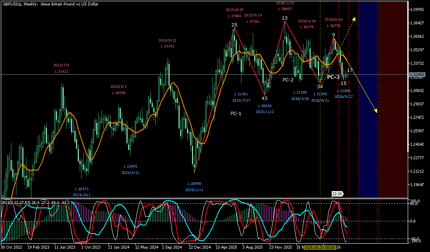430x252 pixels.
Task: Select the 2023/7/9 high date label
Action: click(61, 65)
